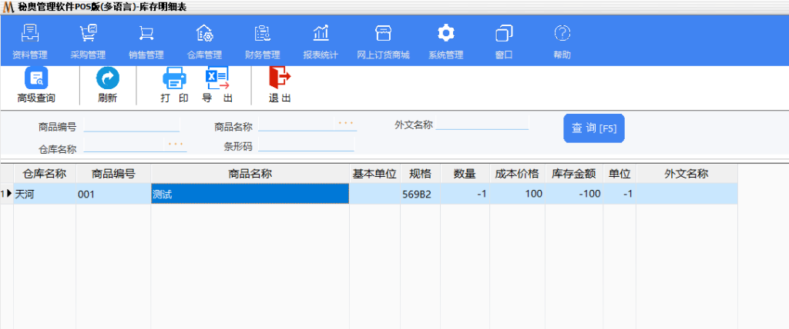The height and width of the screenshot is (329, 789).
Task: Click the 窗口 window menu
Action: tap(504, 42)
